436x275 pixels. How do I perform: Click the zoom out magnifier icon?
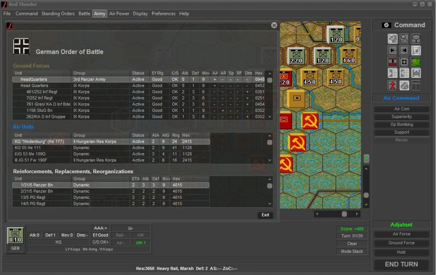point(404,39)
